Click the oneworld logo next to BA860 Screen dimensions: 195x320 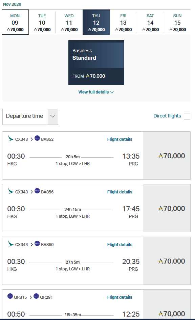(37, 243)
